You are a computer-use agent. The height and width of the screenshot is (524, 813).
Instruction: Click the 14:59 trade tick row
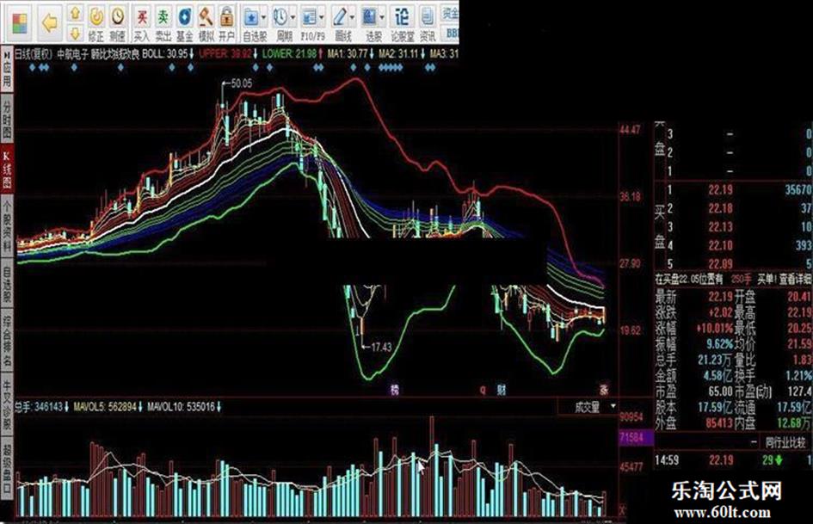coord(733,460)
